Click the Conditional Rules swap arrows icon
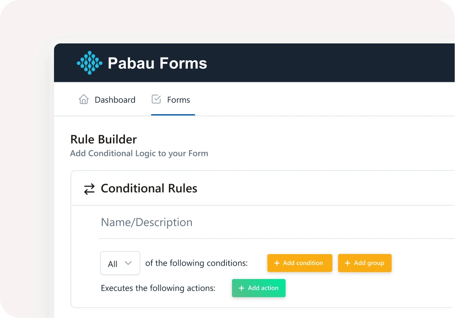The height and width of the screenshot is (318, 455). pyautogui.click(x=89, y=189)
